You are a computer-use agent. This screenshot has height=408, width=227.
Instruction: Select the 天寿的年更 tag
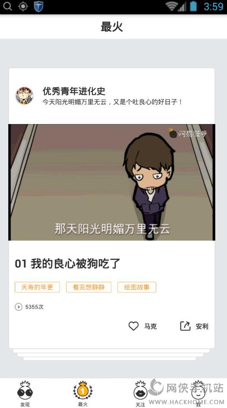point(37,287)
